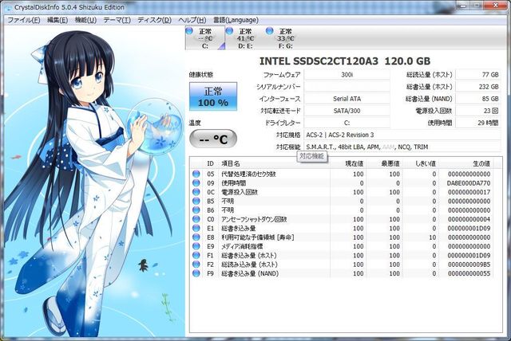Click status icon for B5 不明 row
The height and width of the screenshot is (341, 511).
click(196, 202)
